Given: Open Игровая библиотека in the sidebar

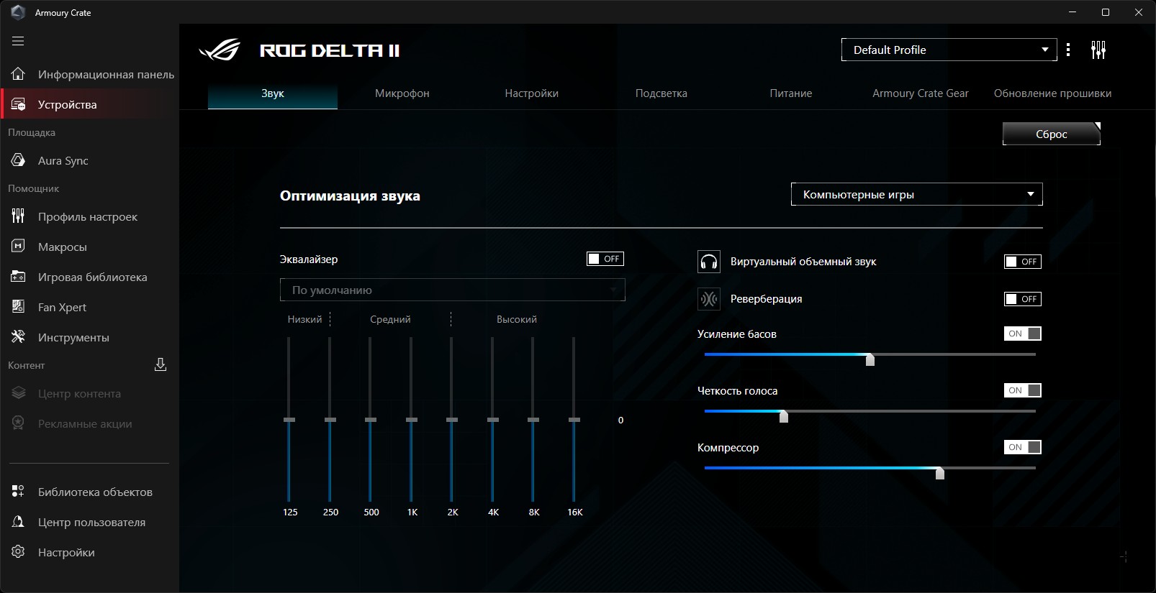Looking at the screenshot, I should (89, 277).
